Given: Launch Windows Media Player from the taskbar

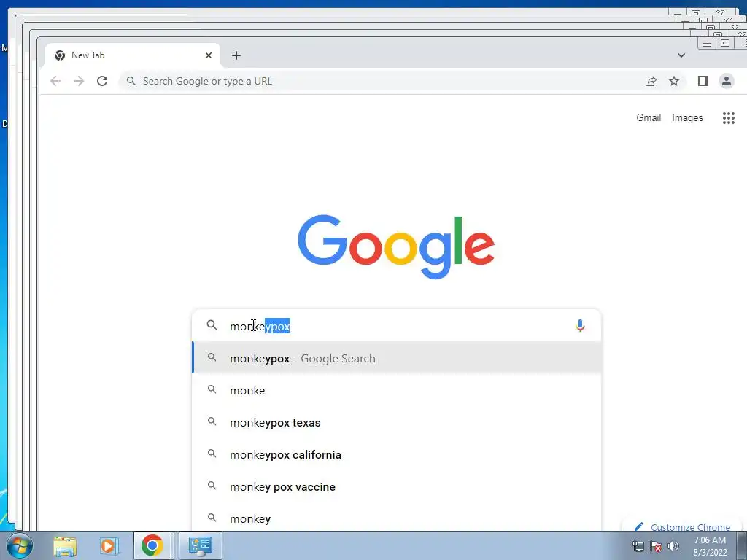Looking at the screenshot, I should click(108, 546).
